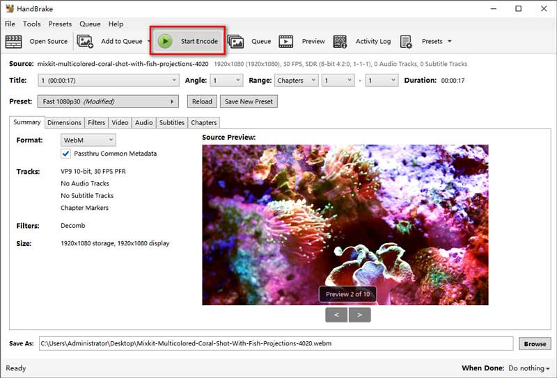557x378 pixels.
Task: Open the Tools menu
Action: [x=32, y=24]
